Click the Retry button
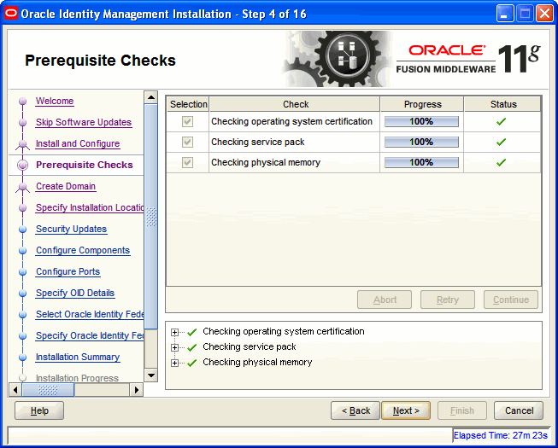This screenshot has width=558, height=448. pos(447,300)
